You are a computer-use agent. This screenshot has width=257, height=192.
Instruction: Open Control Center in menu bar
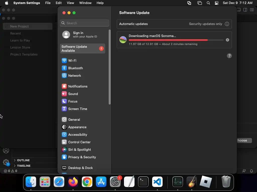[x=217, y=3]
